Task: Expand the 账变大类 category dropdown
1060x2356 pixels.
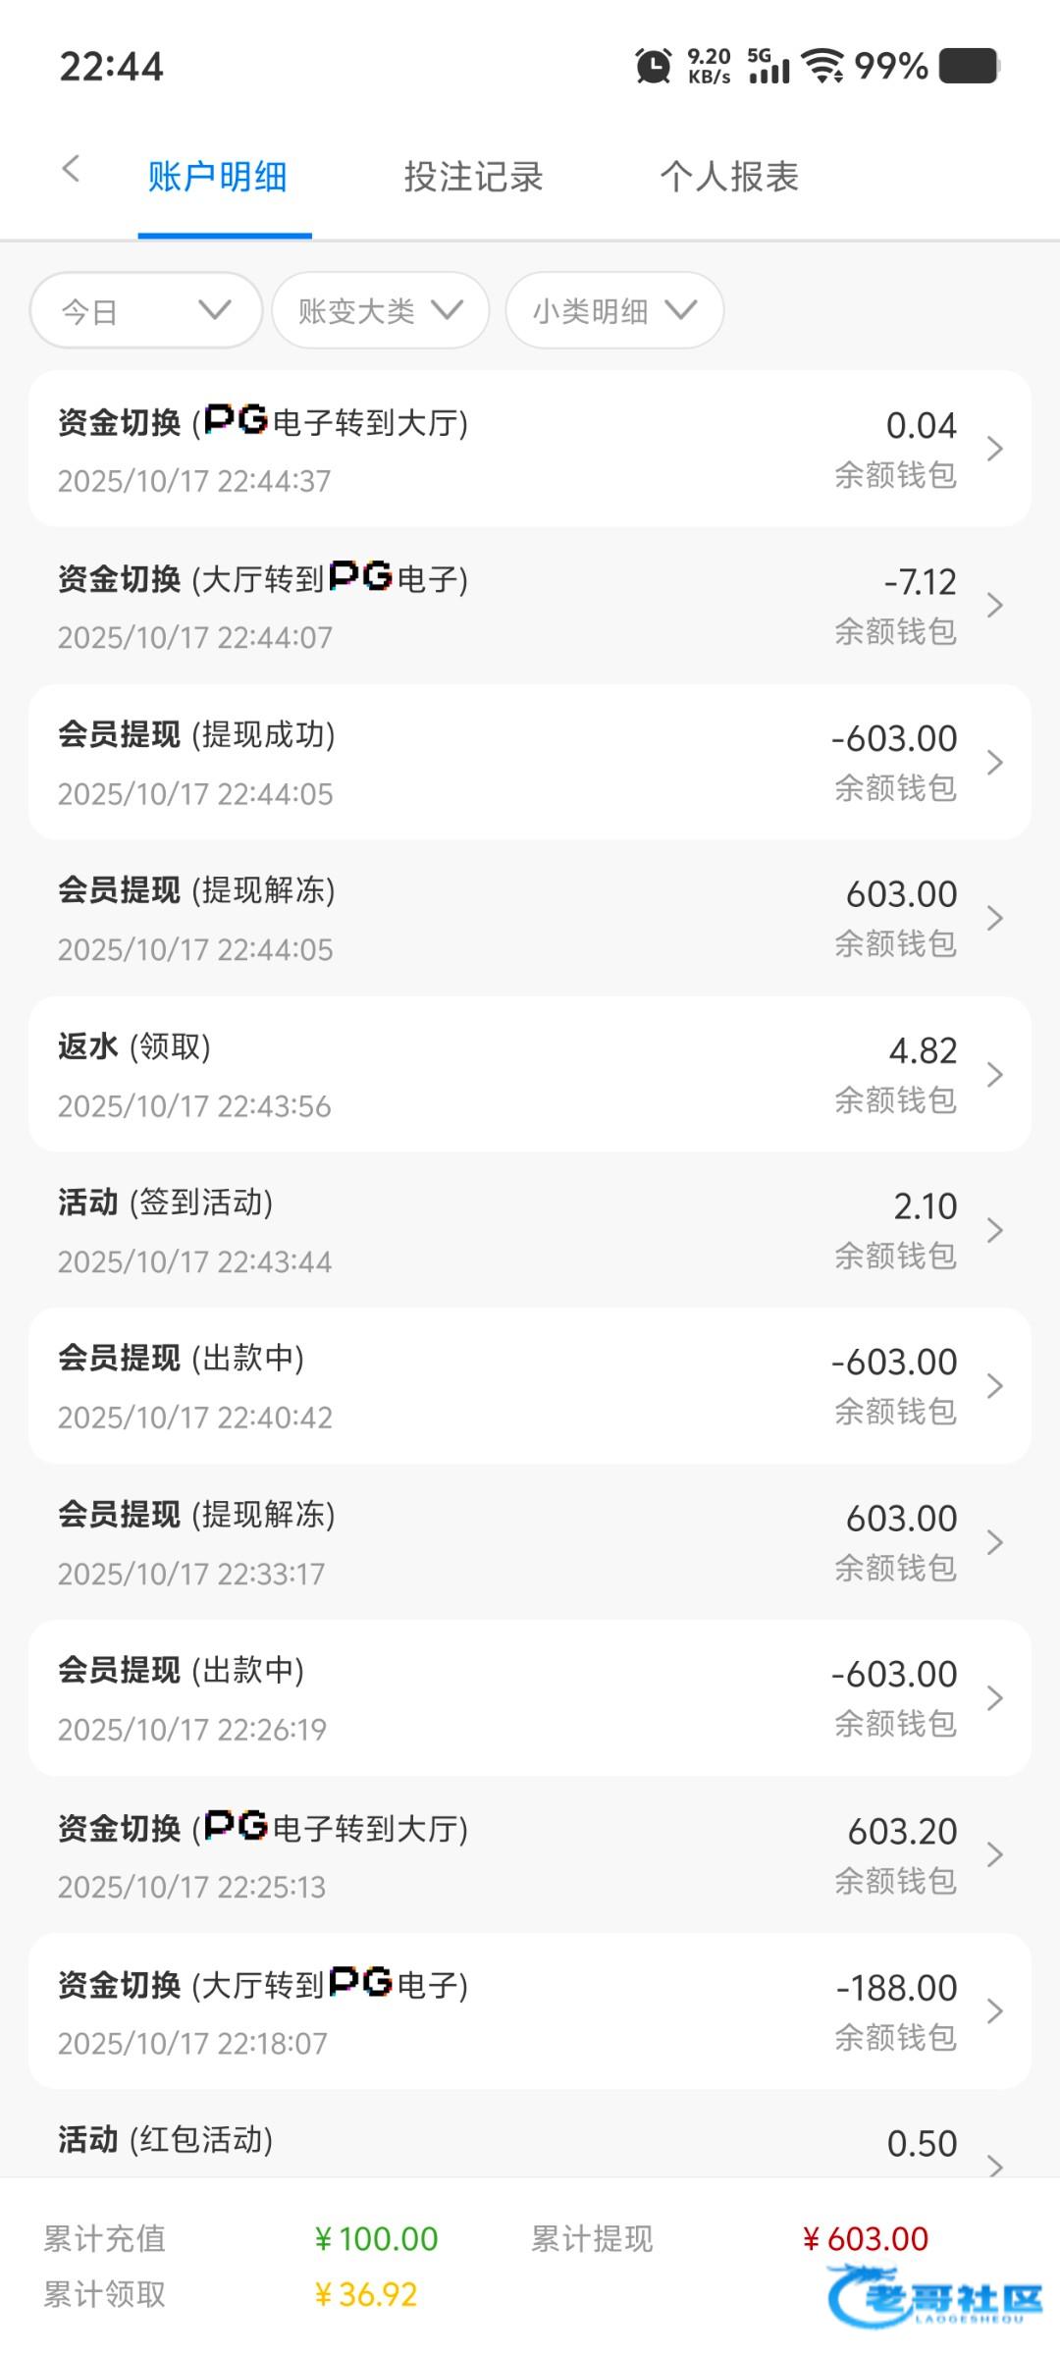Action: point(380,310)
